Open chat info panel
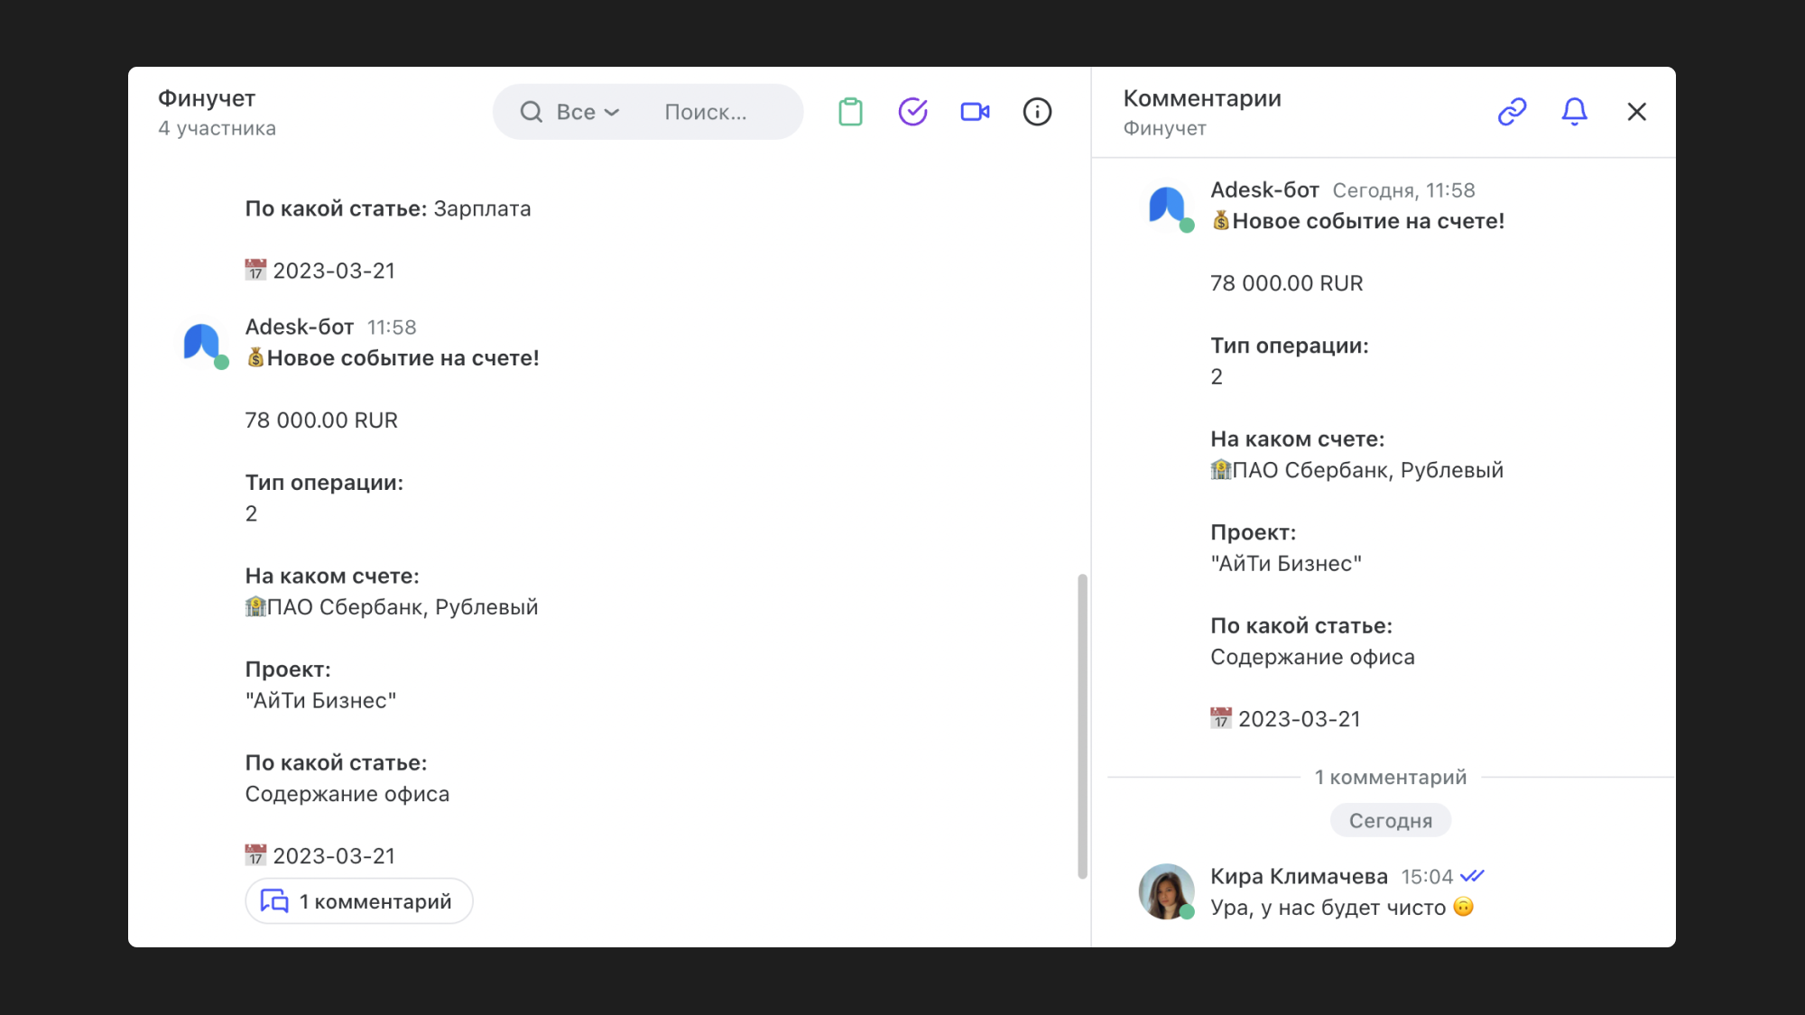 1037,112
